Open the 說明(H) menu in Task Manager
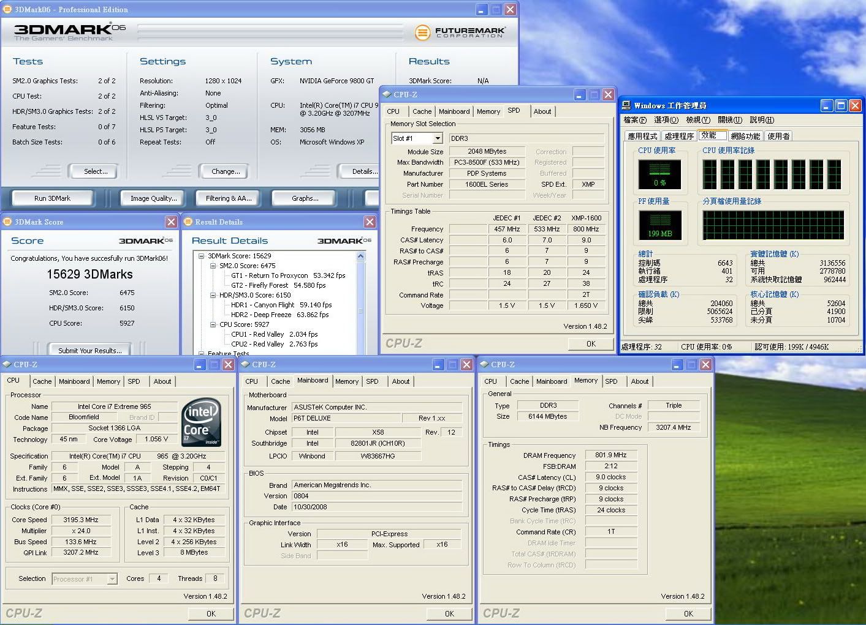 click(x=762, y=120)
